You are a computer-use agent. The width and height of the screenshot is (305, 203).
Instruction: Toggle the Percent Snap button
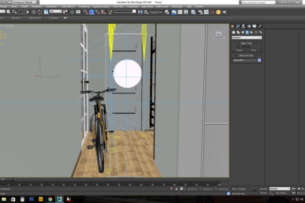pos(98,12)
